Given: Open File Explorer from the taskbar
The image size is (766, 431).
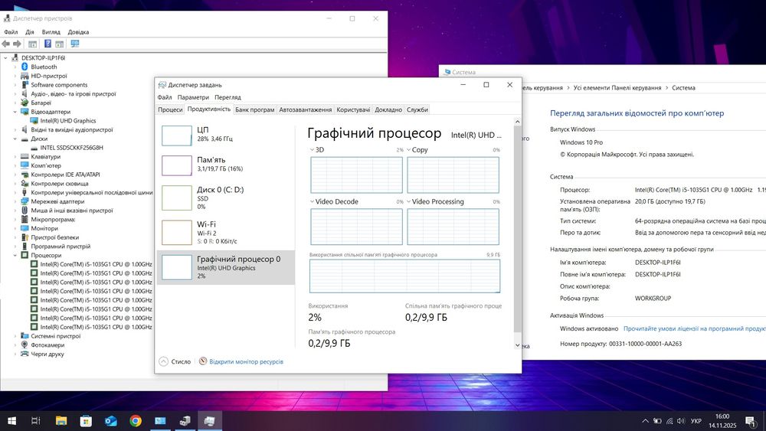Looking at the screenshot, I should point(61,421).
